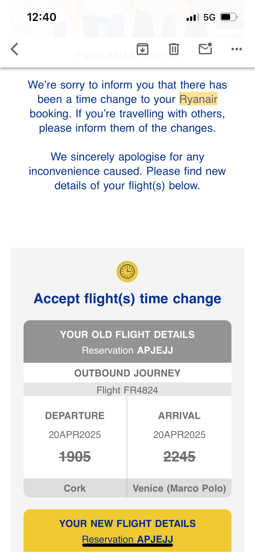This screenshot has width=255, height=552.
Task: Tap the back arrow to leave email
Action: (x=15, y=49)
